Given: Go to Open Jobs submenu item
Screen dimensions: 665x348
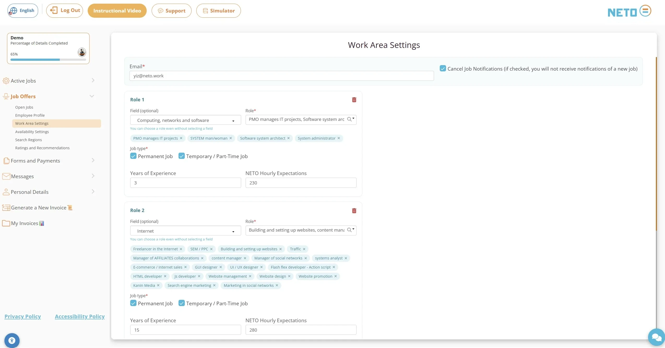Looking at the screenshot, I should coord(24,107).
